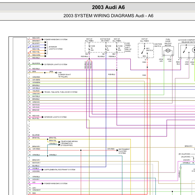Click the "VIO/BLU" wire label

pos(36,169)
